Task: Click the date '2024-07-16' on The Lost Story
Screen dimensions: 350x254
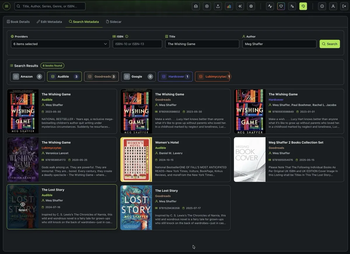Action: (53, 207)
